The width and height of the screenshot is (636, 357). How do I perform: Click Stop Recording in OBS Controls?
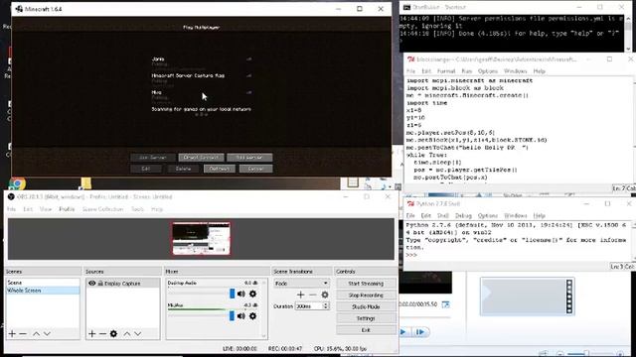pyautogui.click(x=366, y=296)
